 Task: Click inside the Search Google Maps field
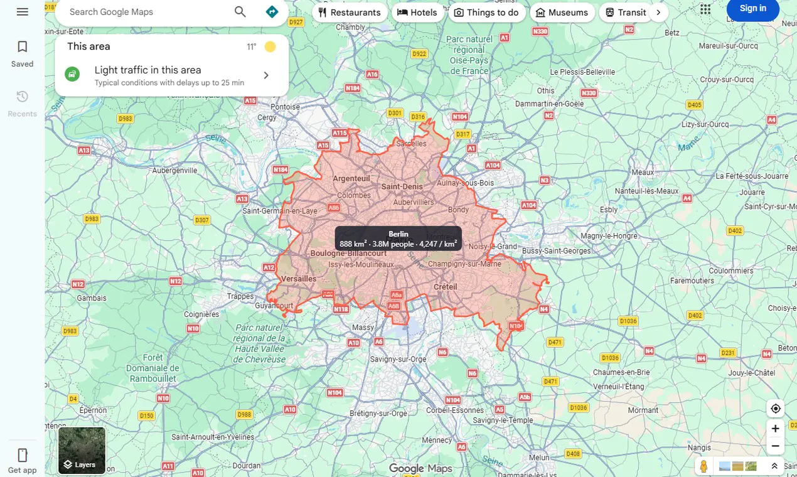(x=147, y=12)
